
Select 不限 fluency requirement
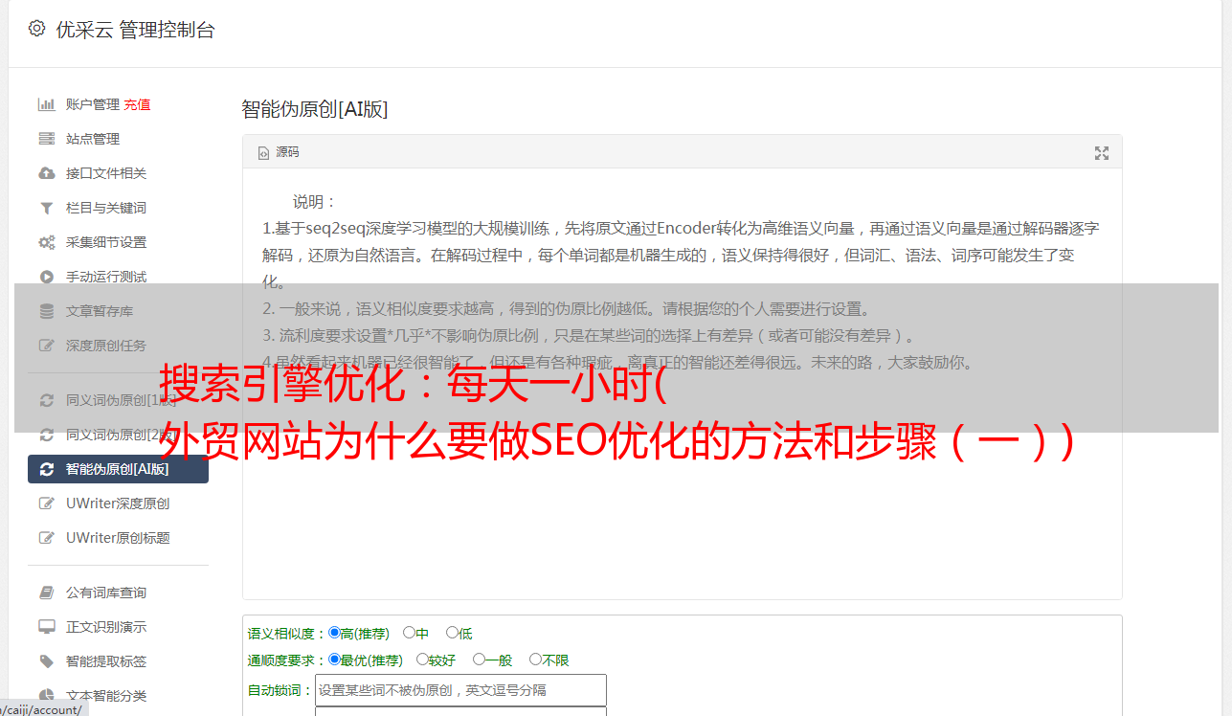(x=535, y=660)
